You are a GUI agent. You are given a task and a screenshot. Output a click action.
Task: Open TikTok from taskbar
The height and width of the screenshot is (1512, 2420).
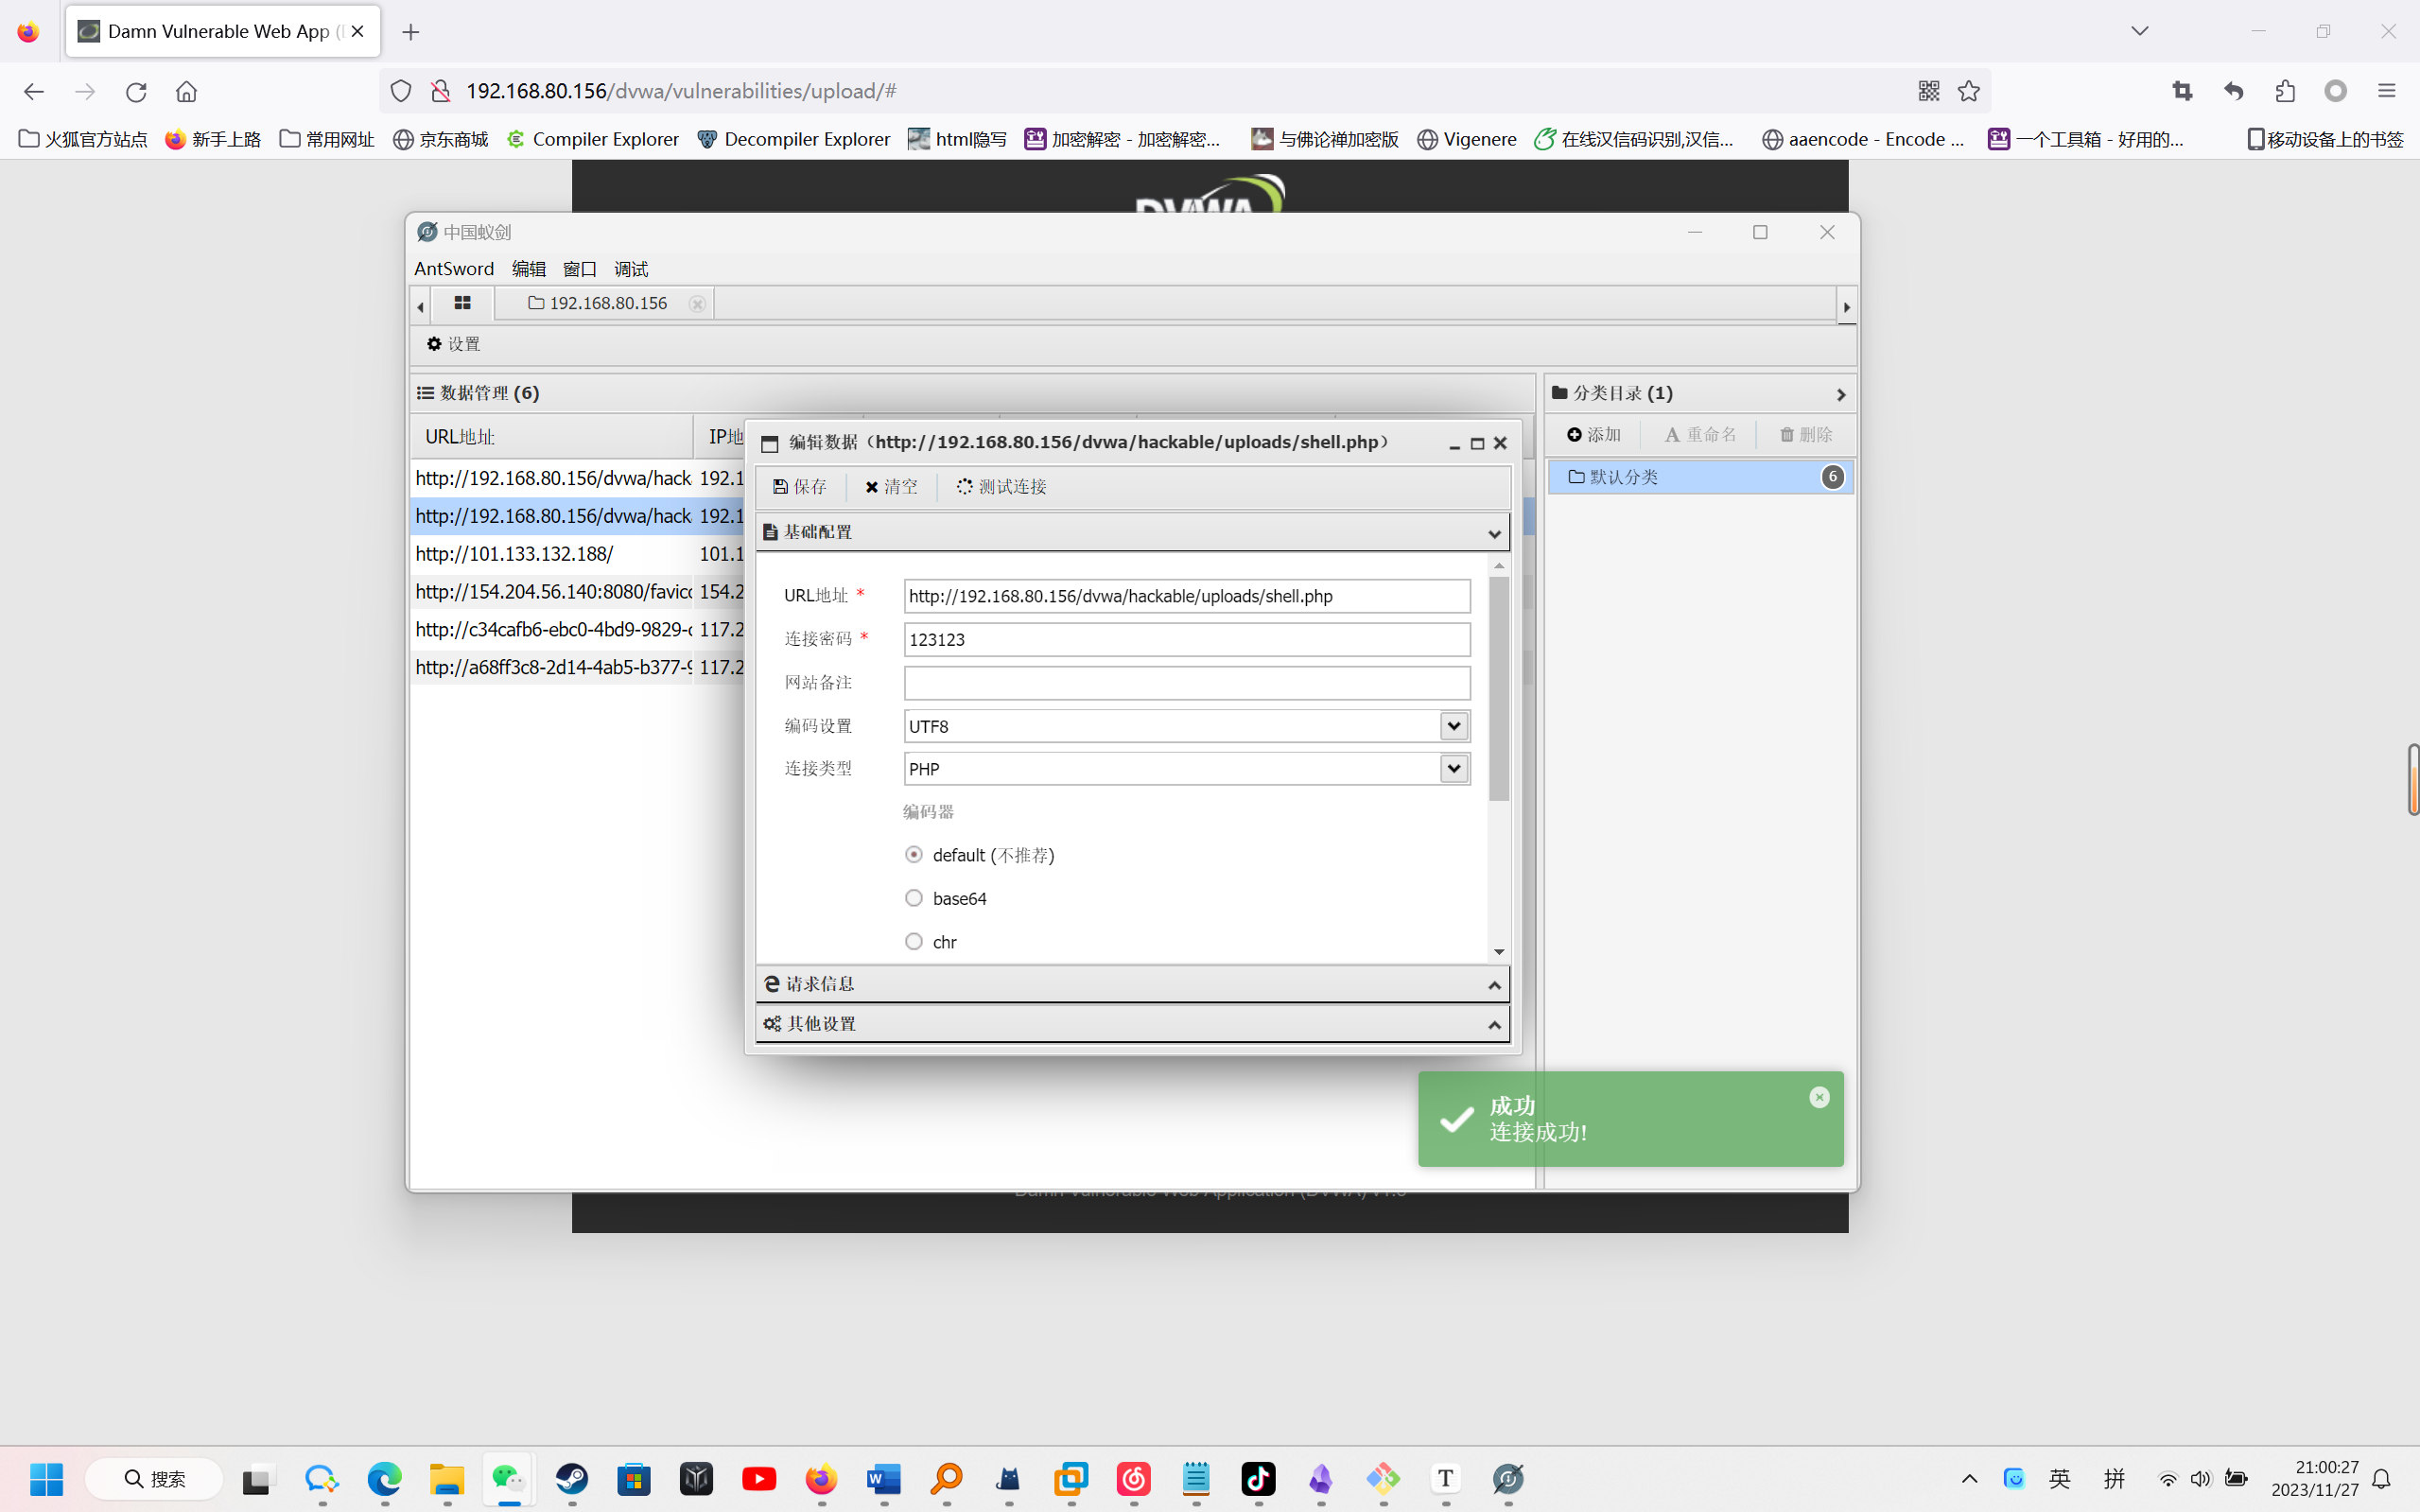(1258, 1478)
